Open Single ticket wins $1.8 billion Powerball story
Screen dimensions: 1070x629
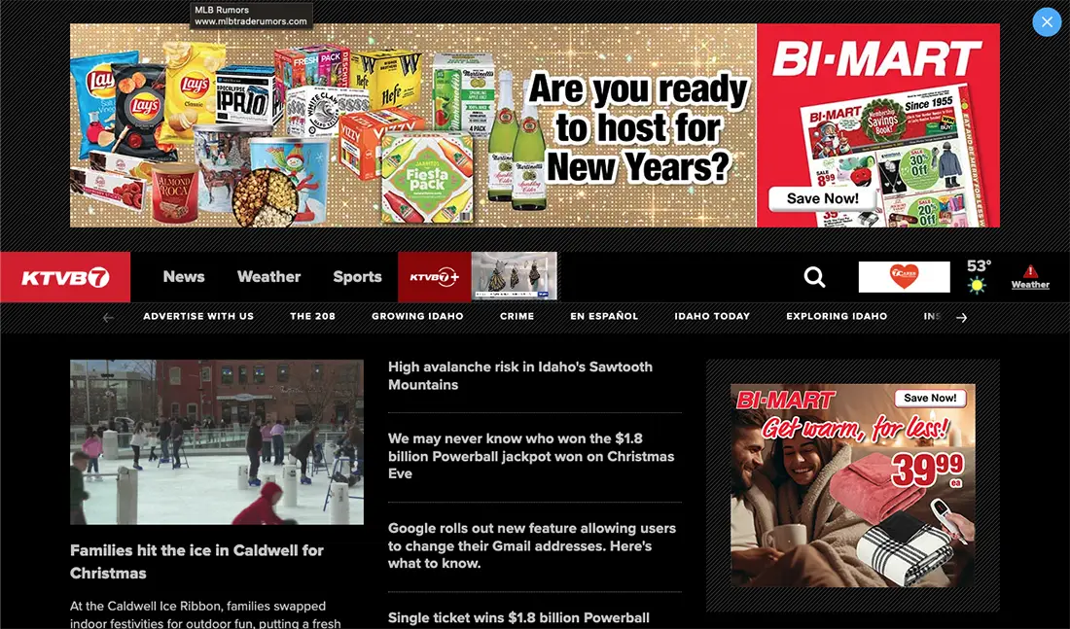[x=518, y=618]
